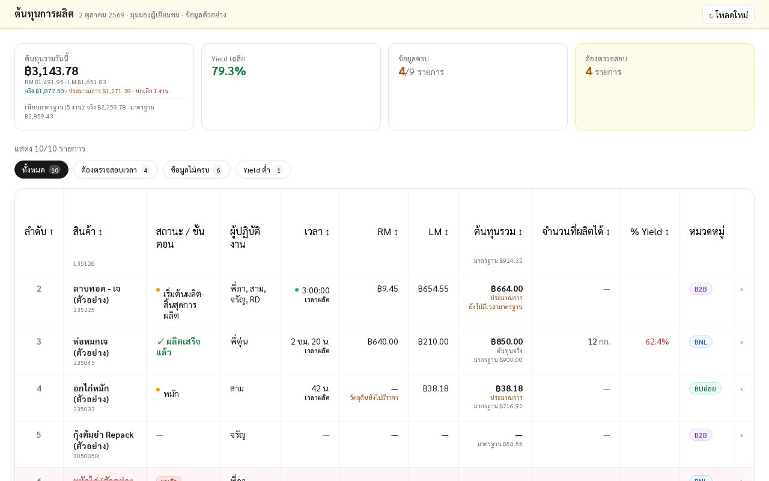
Task: Click the ฿850.00 total cost cell
Action: (x=505, y=342)
